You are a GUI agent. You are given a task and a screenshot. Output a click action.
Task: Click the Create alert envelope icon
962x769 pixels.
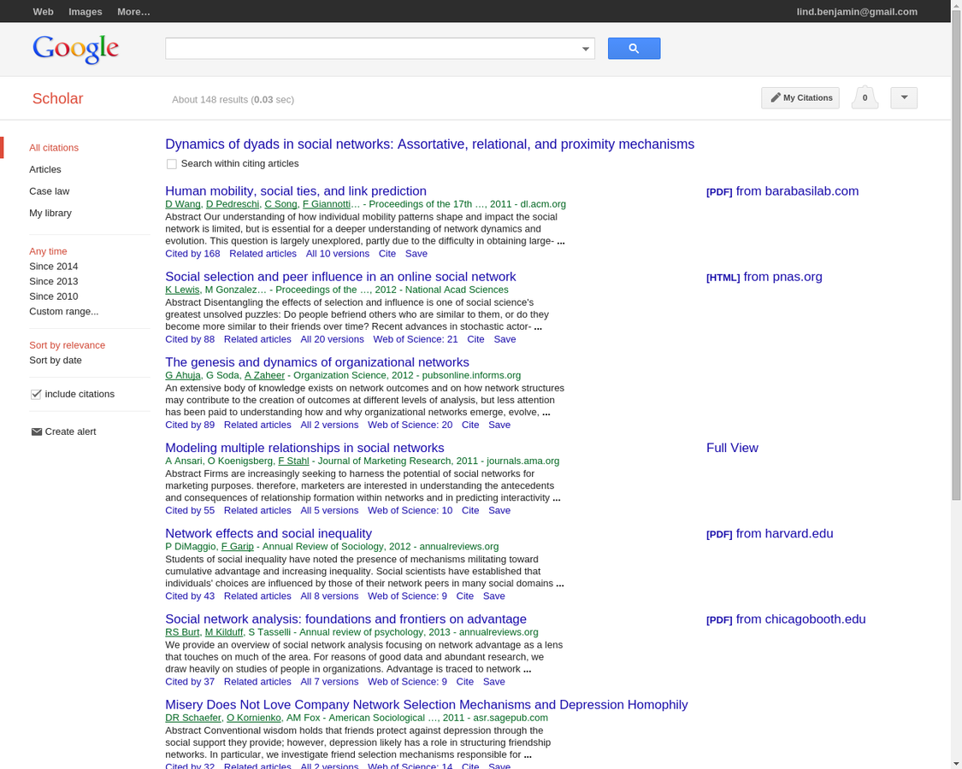pyautogui.click(x=37, y=431)
